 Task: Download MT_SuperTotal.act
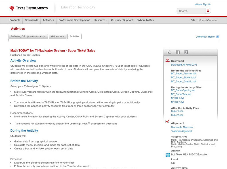tap(181, 94)
